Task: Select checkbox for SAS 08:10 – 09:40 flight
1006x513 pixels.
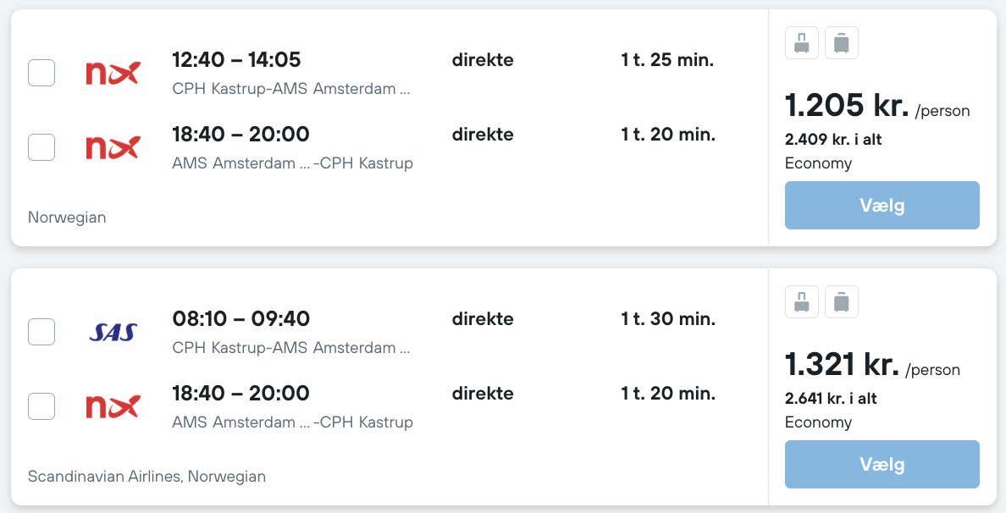Action: [x=41, y=332]
